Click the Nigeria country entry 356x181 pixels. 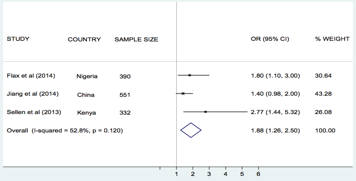(87, 76)
